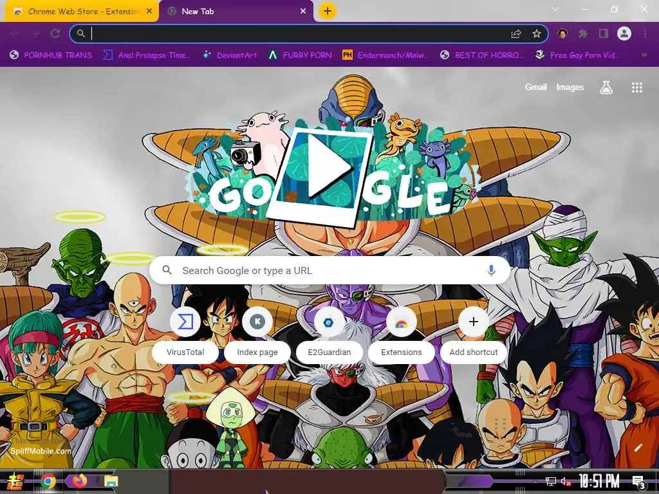Click the share this page icon
This screenshot has width=659, height=494.
click(516, 33)
